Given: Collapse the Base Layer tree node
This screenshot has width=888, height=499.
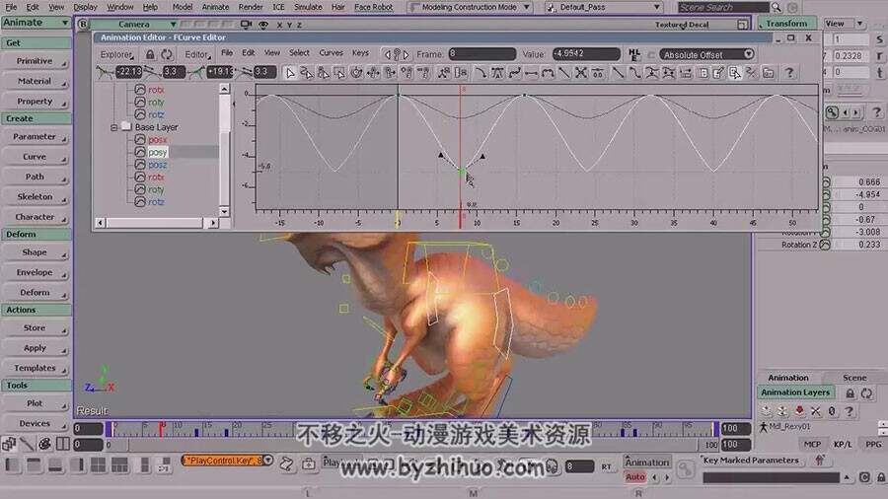Looking at the screenshot, I should (113, 127).
